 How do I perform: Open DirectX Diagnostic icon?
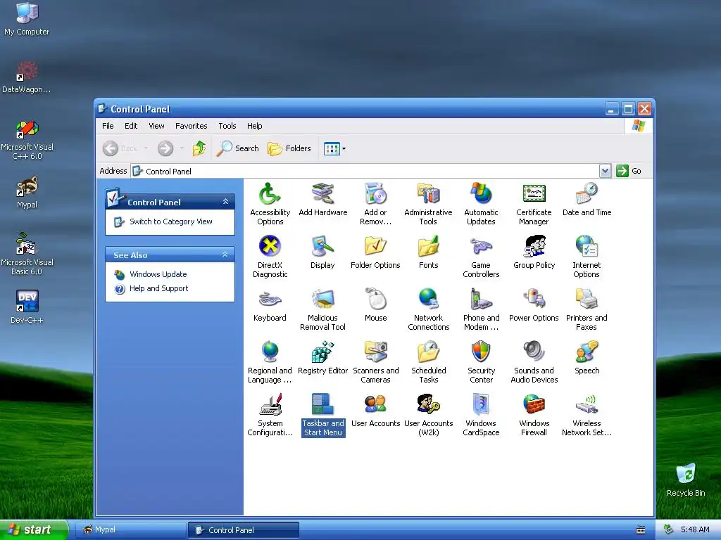pyautogui.click(x=270, y=247)
